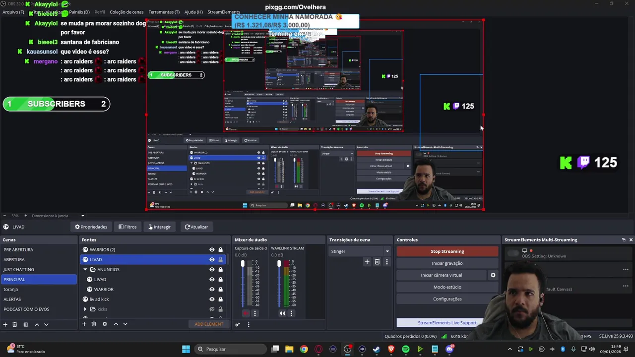Delete selected scene using Cenas trash icon
This screenshot has height=357, width=635.
tap(15, 324)
